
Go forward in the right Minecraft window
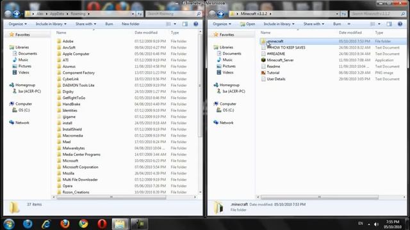pos(220,13)
